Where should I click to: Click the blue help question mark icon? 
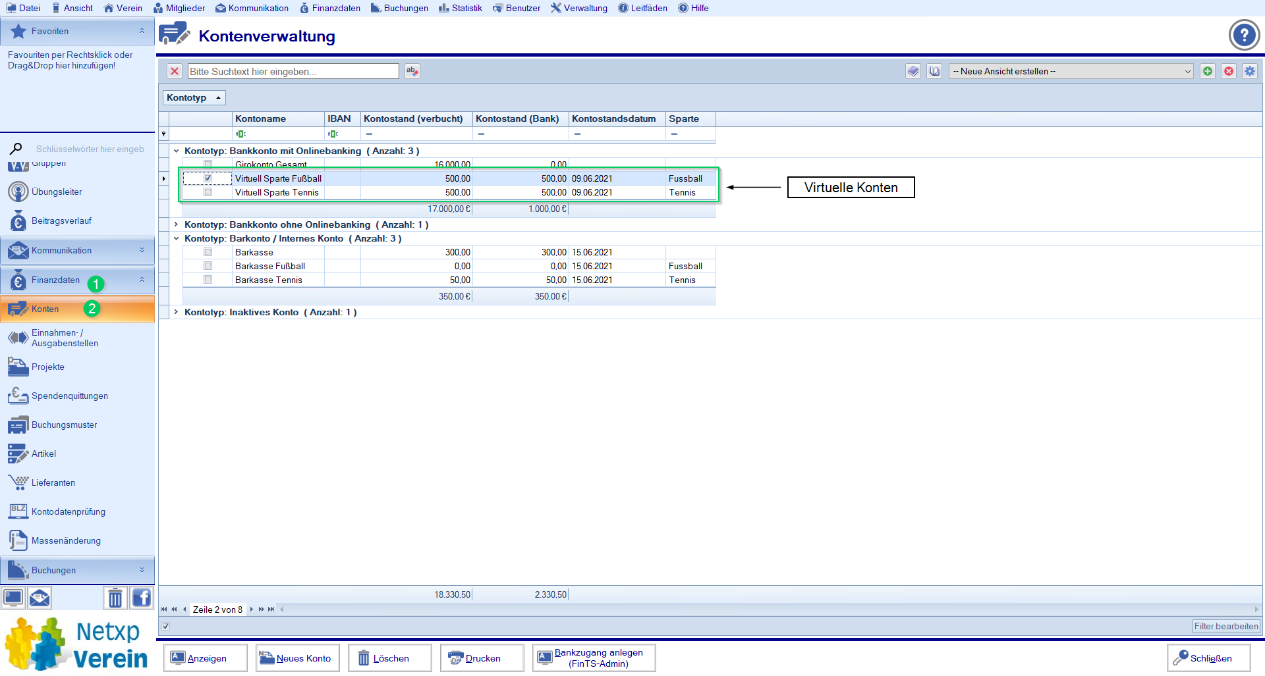click(x=1244, y=35)
